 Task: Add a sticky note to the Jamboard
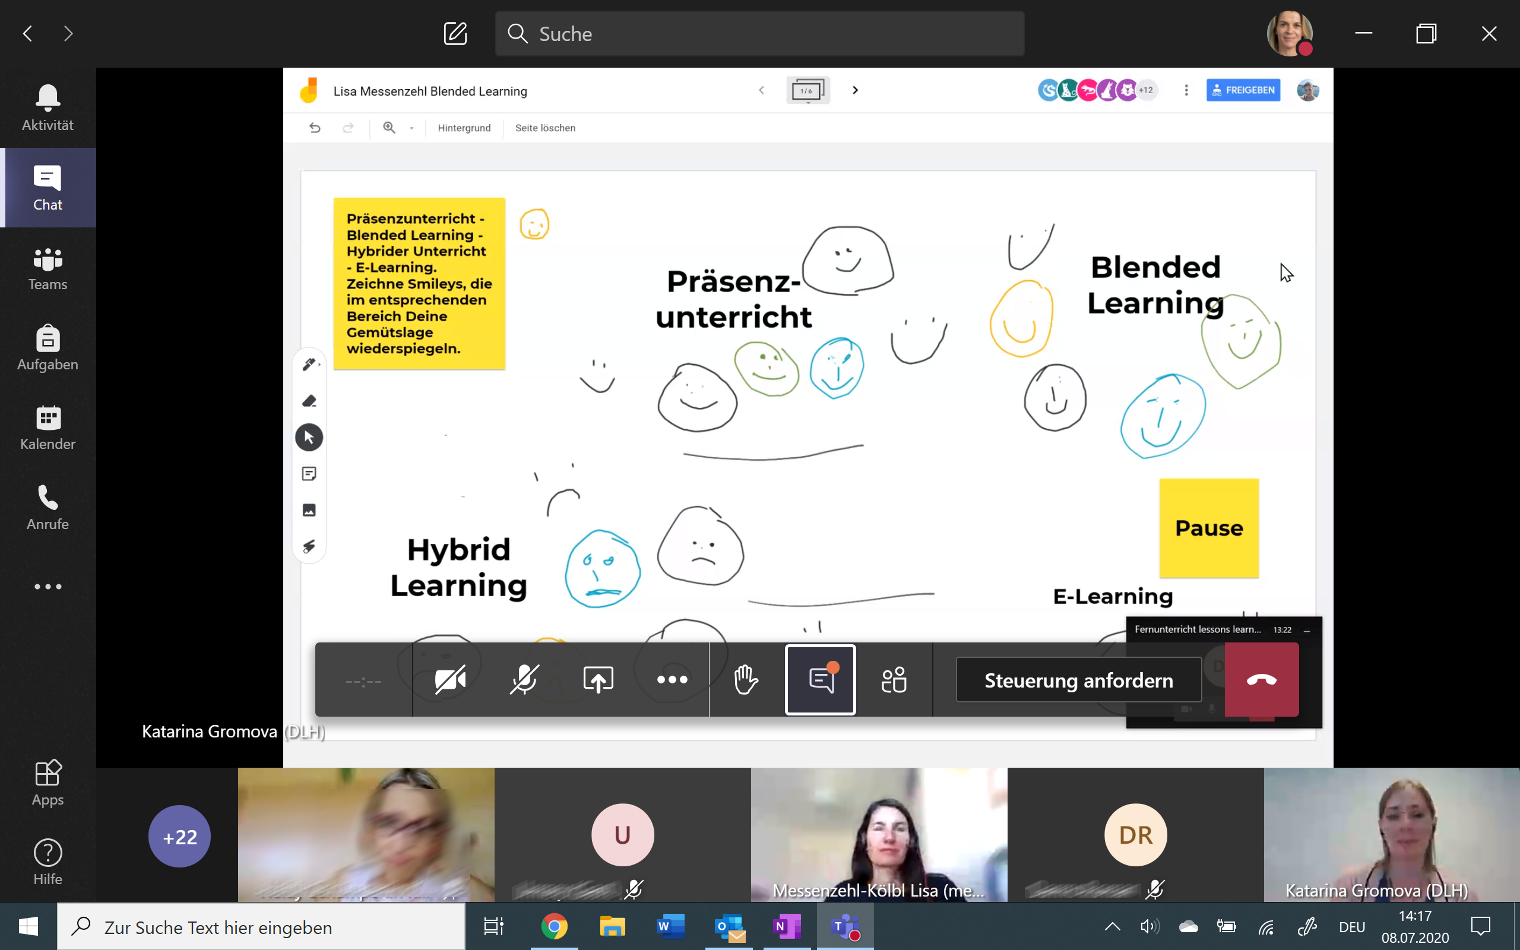(309, 473)
